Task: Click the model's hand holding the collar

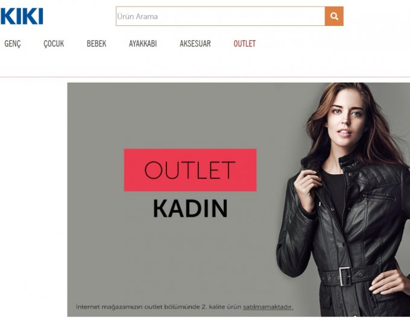Action: click(306, 190)
